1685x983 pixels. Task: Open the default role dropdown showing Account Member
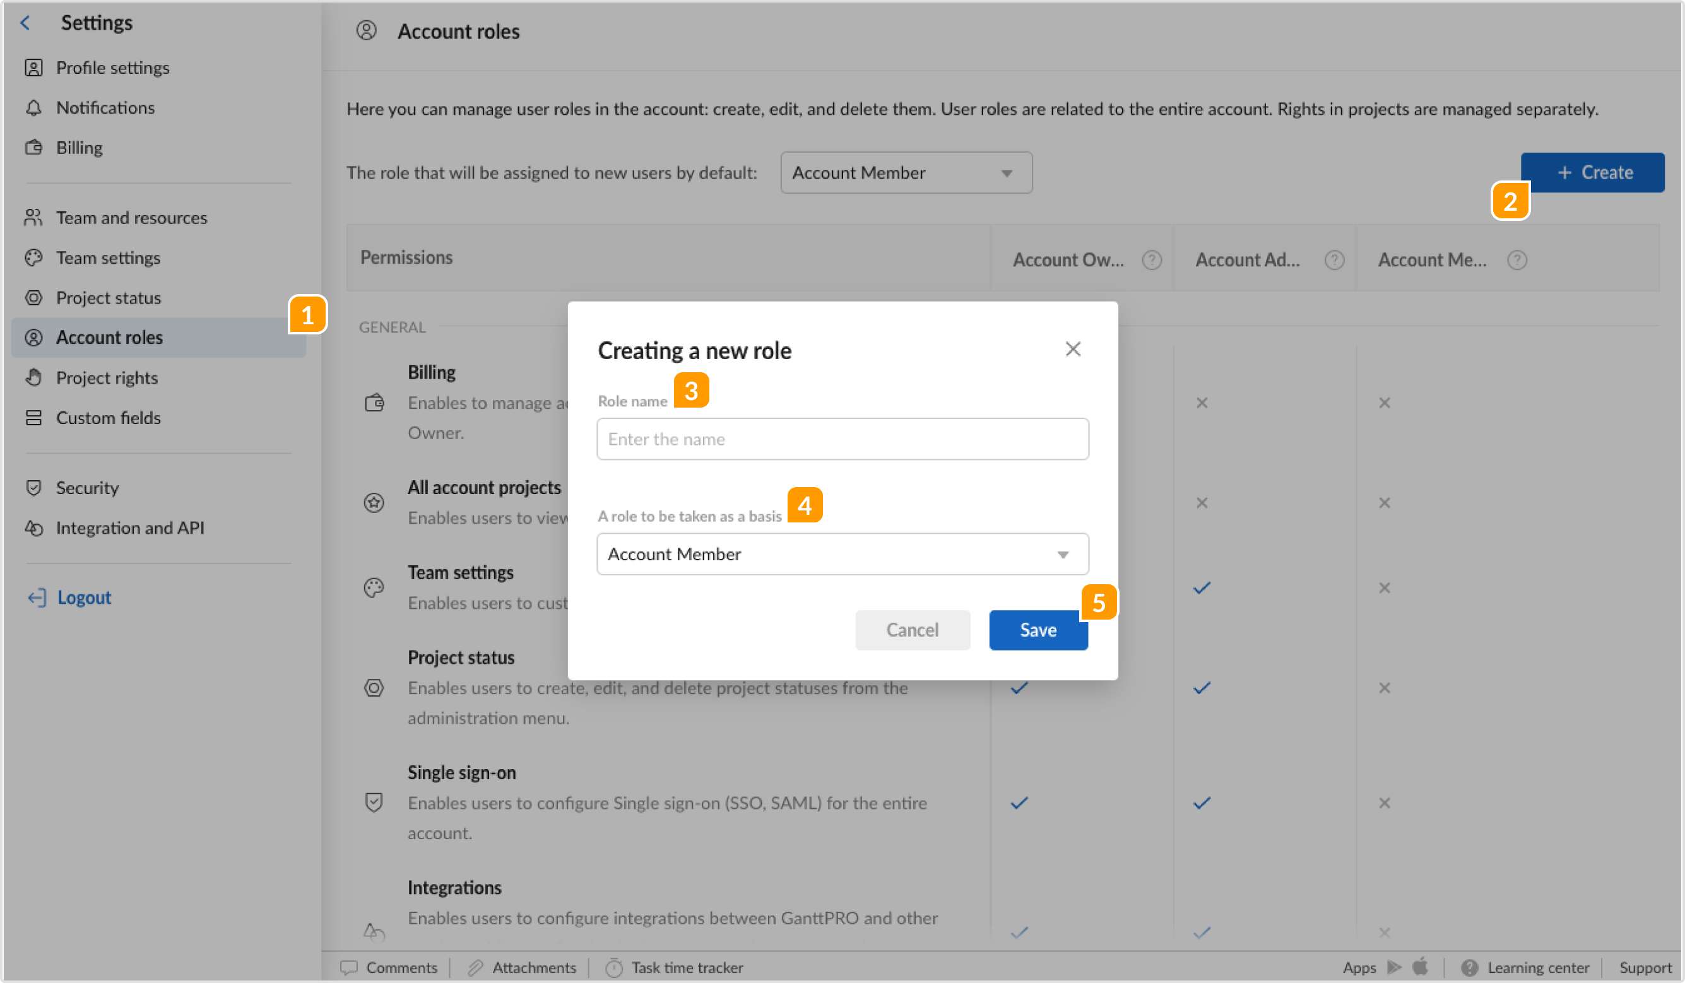(x=906, y=172)
